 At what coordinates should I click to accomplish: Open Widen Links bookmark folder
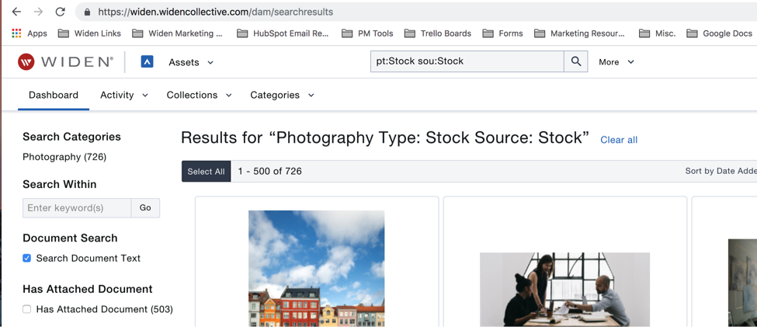click(89, 33)
